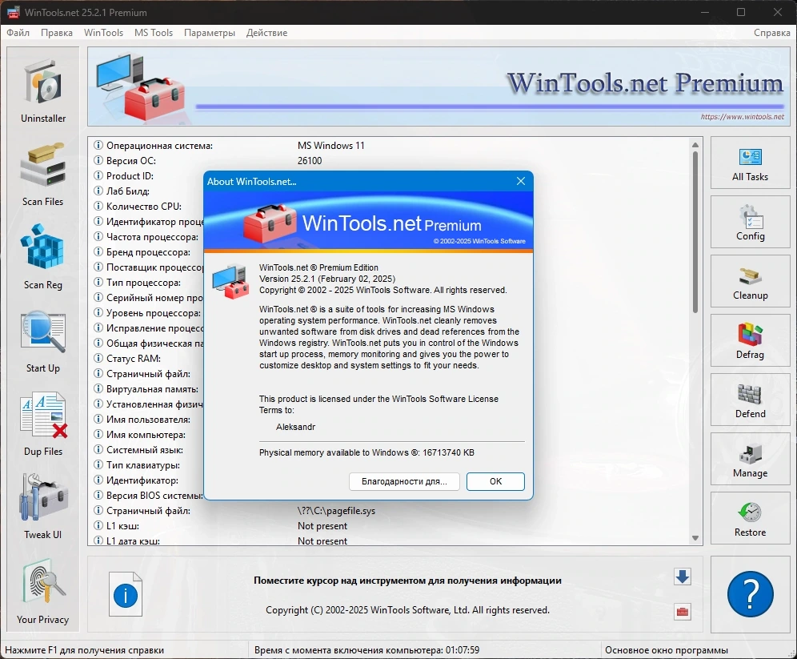
Task: Click the blue down arrow icon in bottom panel
Action: [682, 577]
